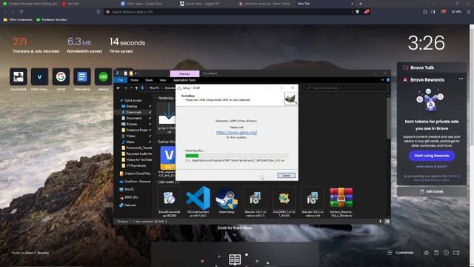
Task: Open the Explorer File menu
Action: click(x=121, y=80)
